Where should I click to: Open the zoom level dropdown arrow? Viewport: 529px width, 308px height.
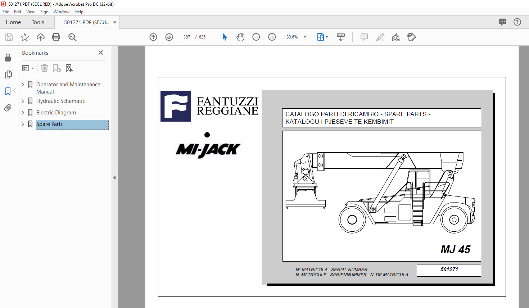point(305,37)
